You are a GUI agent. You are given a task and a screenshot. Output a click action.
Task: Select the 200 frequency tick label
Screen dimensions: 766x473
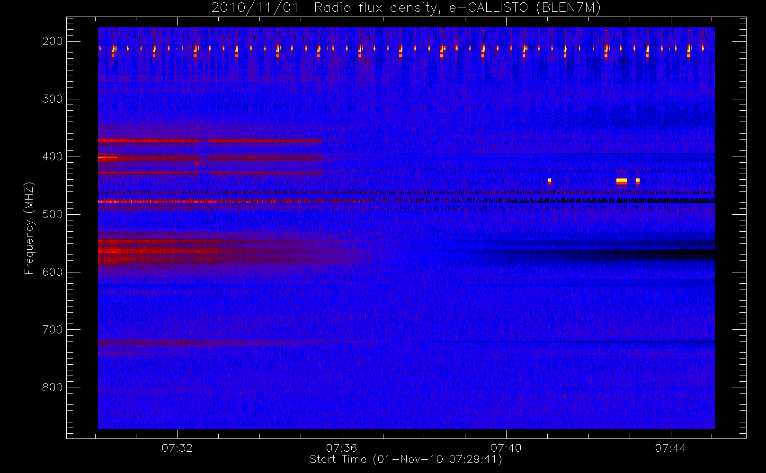(53, 41)
